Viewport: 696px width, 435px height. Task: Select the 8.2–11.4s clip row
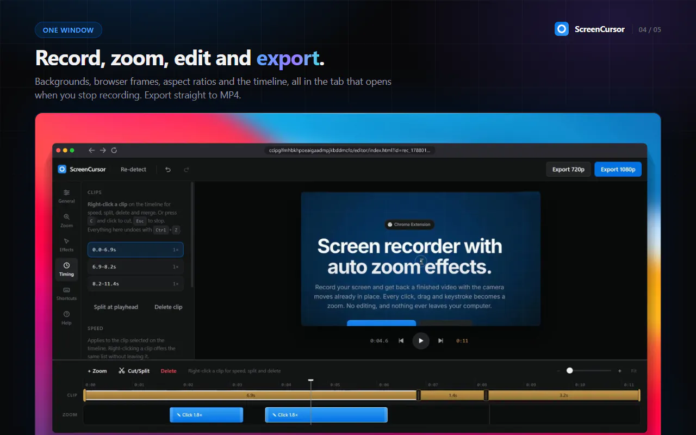click(x=135, y=284)
